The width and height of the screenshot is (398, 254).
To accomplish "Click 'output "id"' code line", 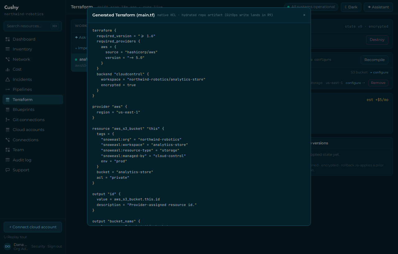I will pyautogui.click(x=106, y=194).
